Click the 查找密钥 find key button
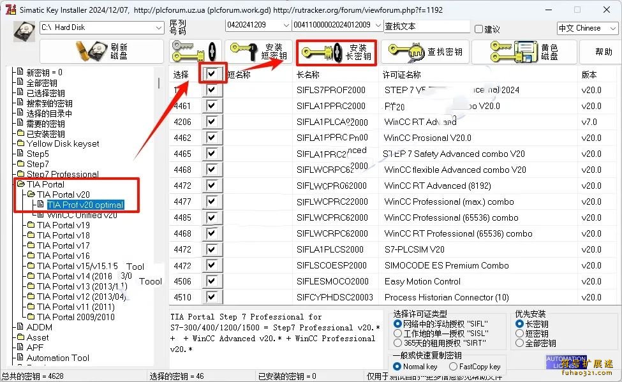 click(x=426, y=52)
